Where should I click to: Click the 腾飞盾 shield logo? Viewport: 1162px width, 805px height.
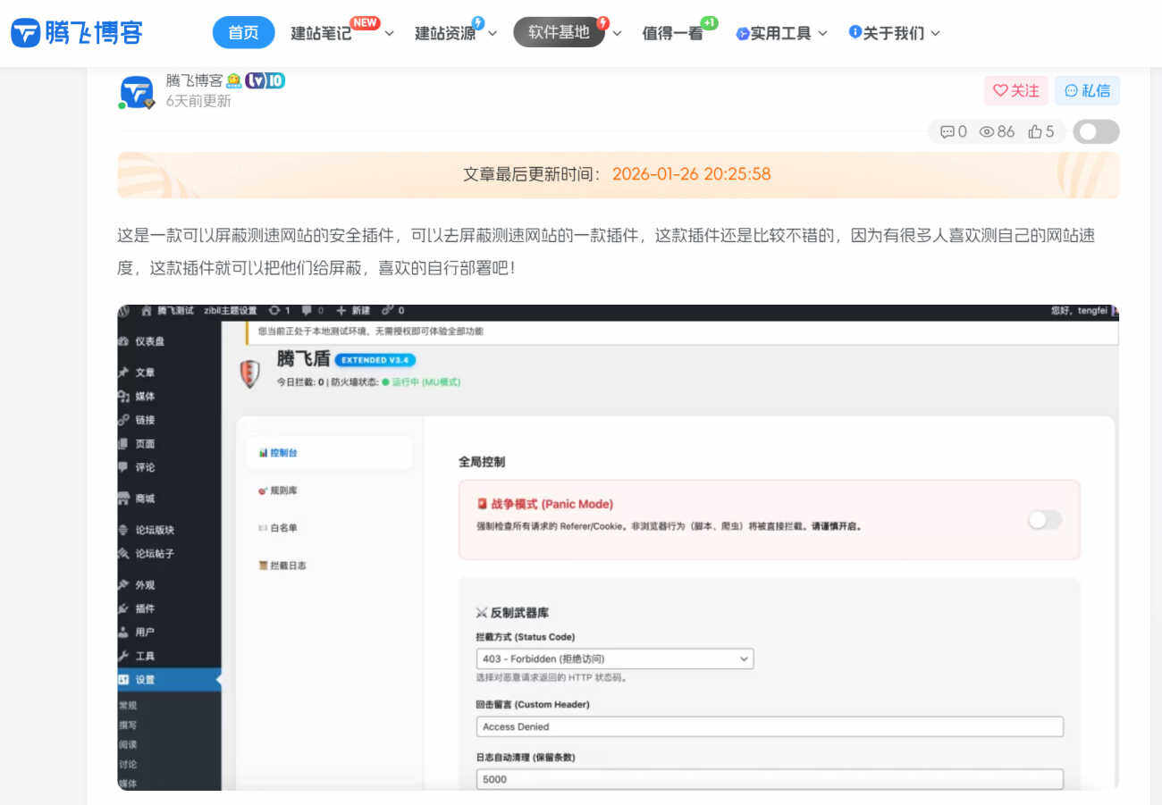[x=250, y=373]
